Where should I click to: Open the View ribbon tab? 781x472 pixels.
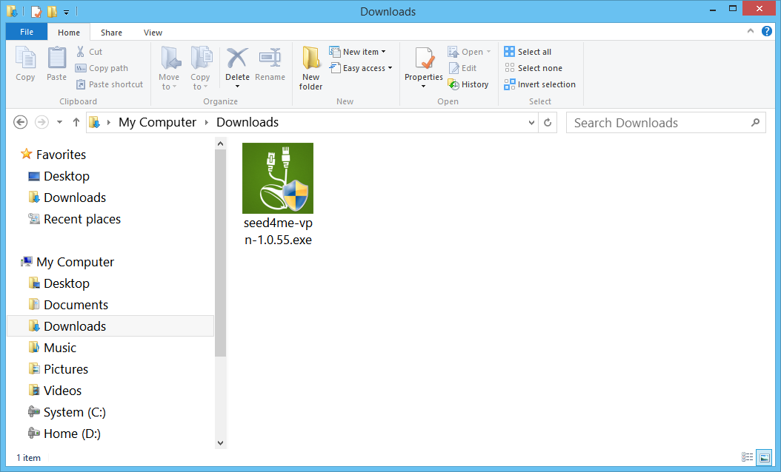click(x=153, y=32)
